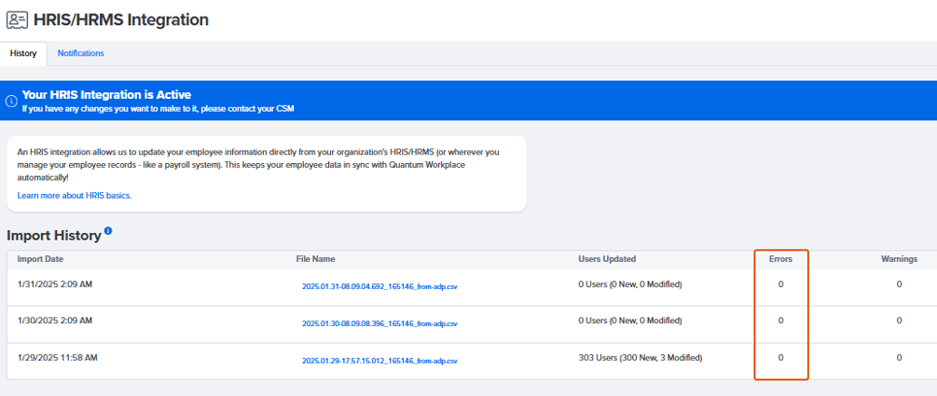Viewport: 937px width, 396px height.
Task: Click the 1/30/2025 2:09 AM import date
Action: pyautogui.click(x=55, y=321)
